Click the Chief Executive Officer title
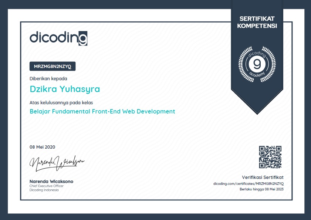Viewport: 311px width, 220px height. (47, 186)
